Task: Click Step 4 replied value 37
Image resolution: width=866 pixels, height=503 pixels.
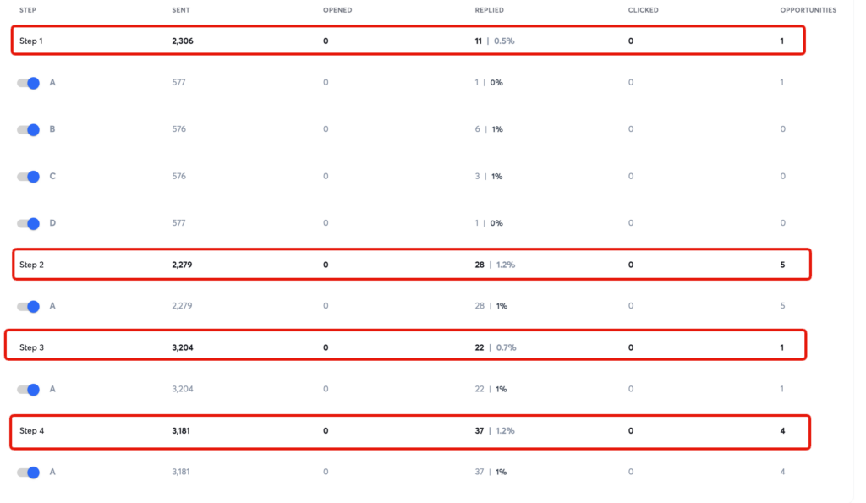Action: 479,430
